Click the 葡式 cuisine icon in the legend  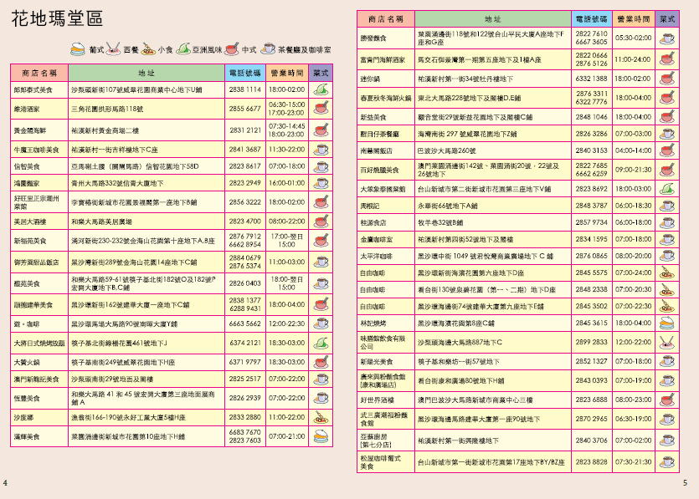[78, 48]
